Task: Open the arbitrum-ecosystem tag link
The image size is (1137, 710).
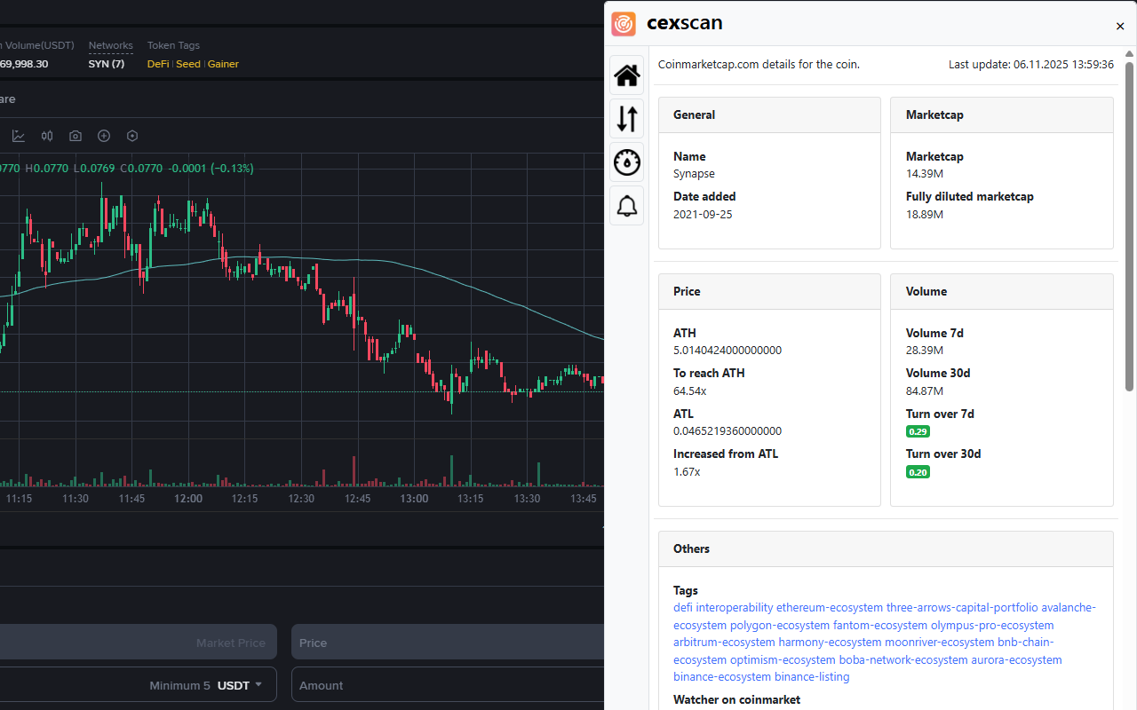Action: click(724, 642)
